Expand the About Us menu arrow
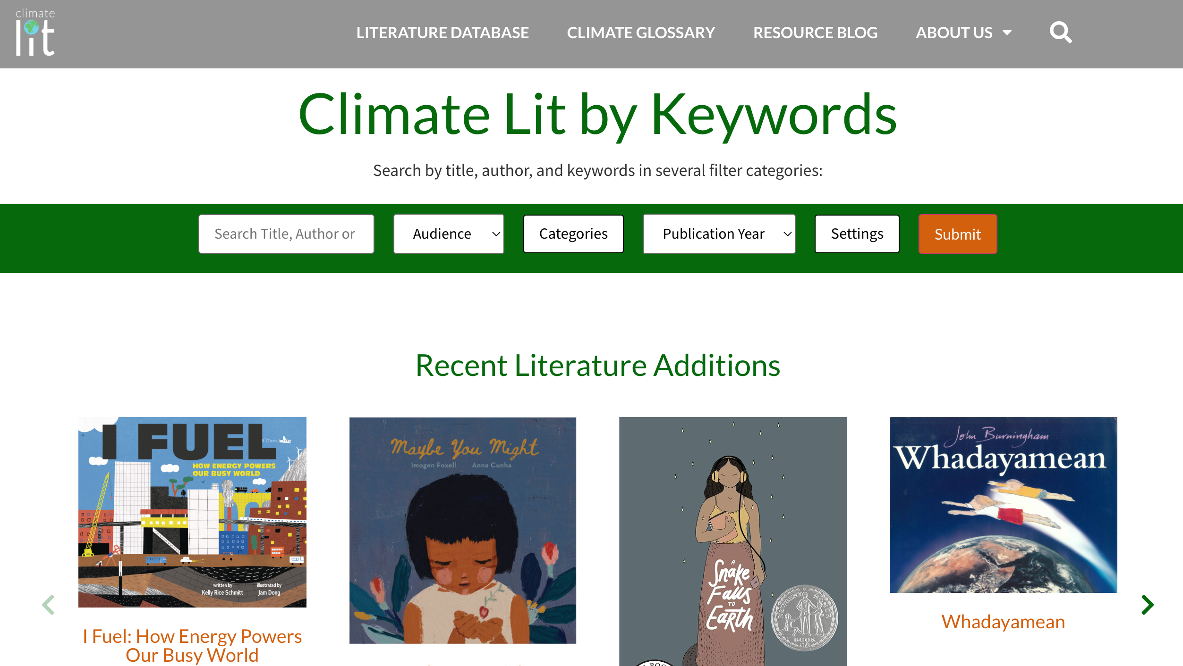The width and height of the screenshot is (1183, 666). [1007, 33]
